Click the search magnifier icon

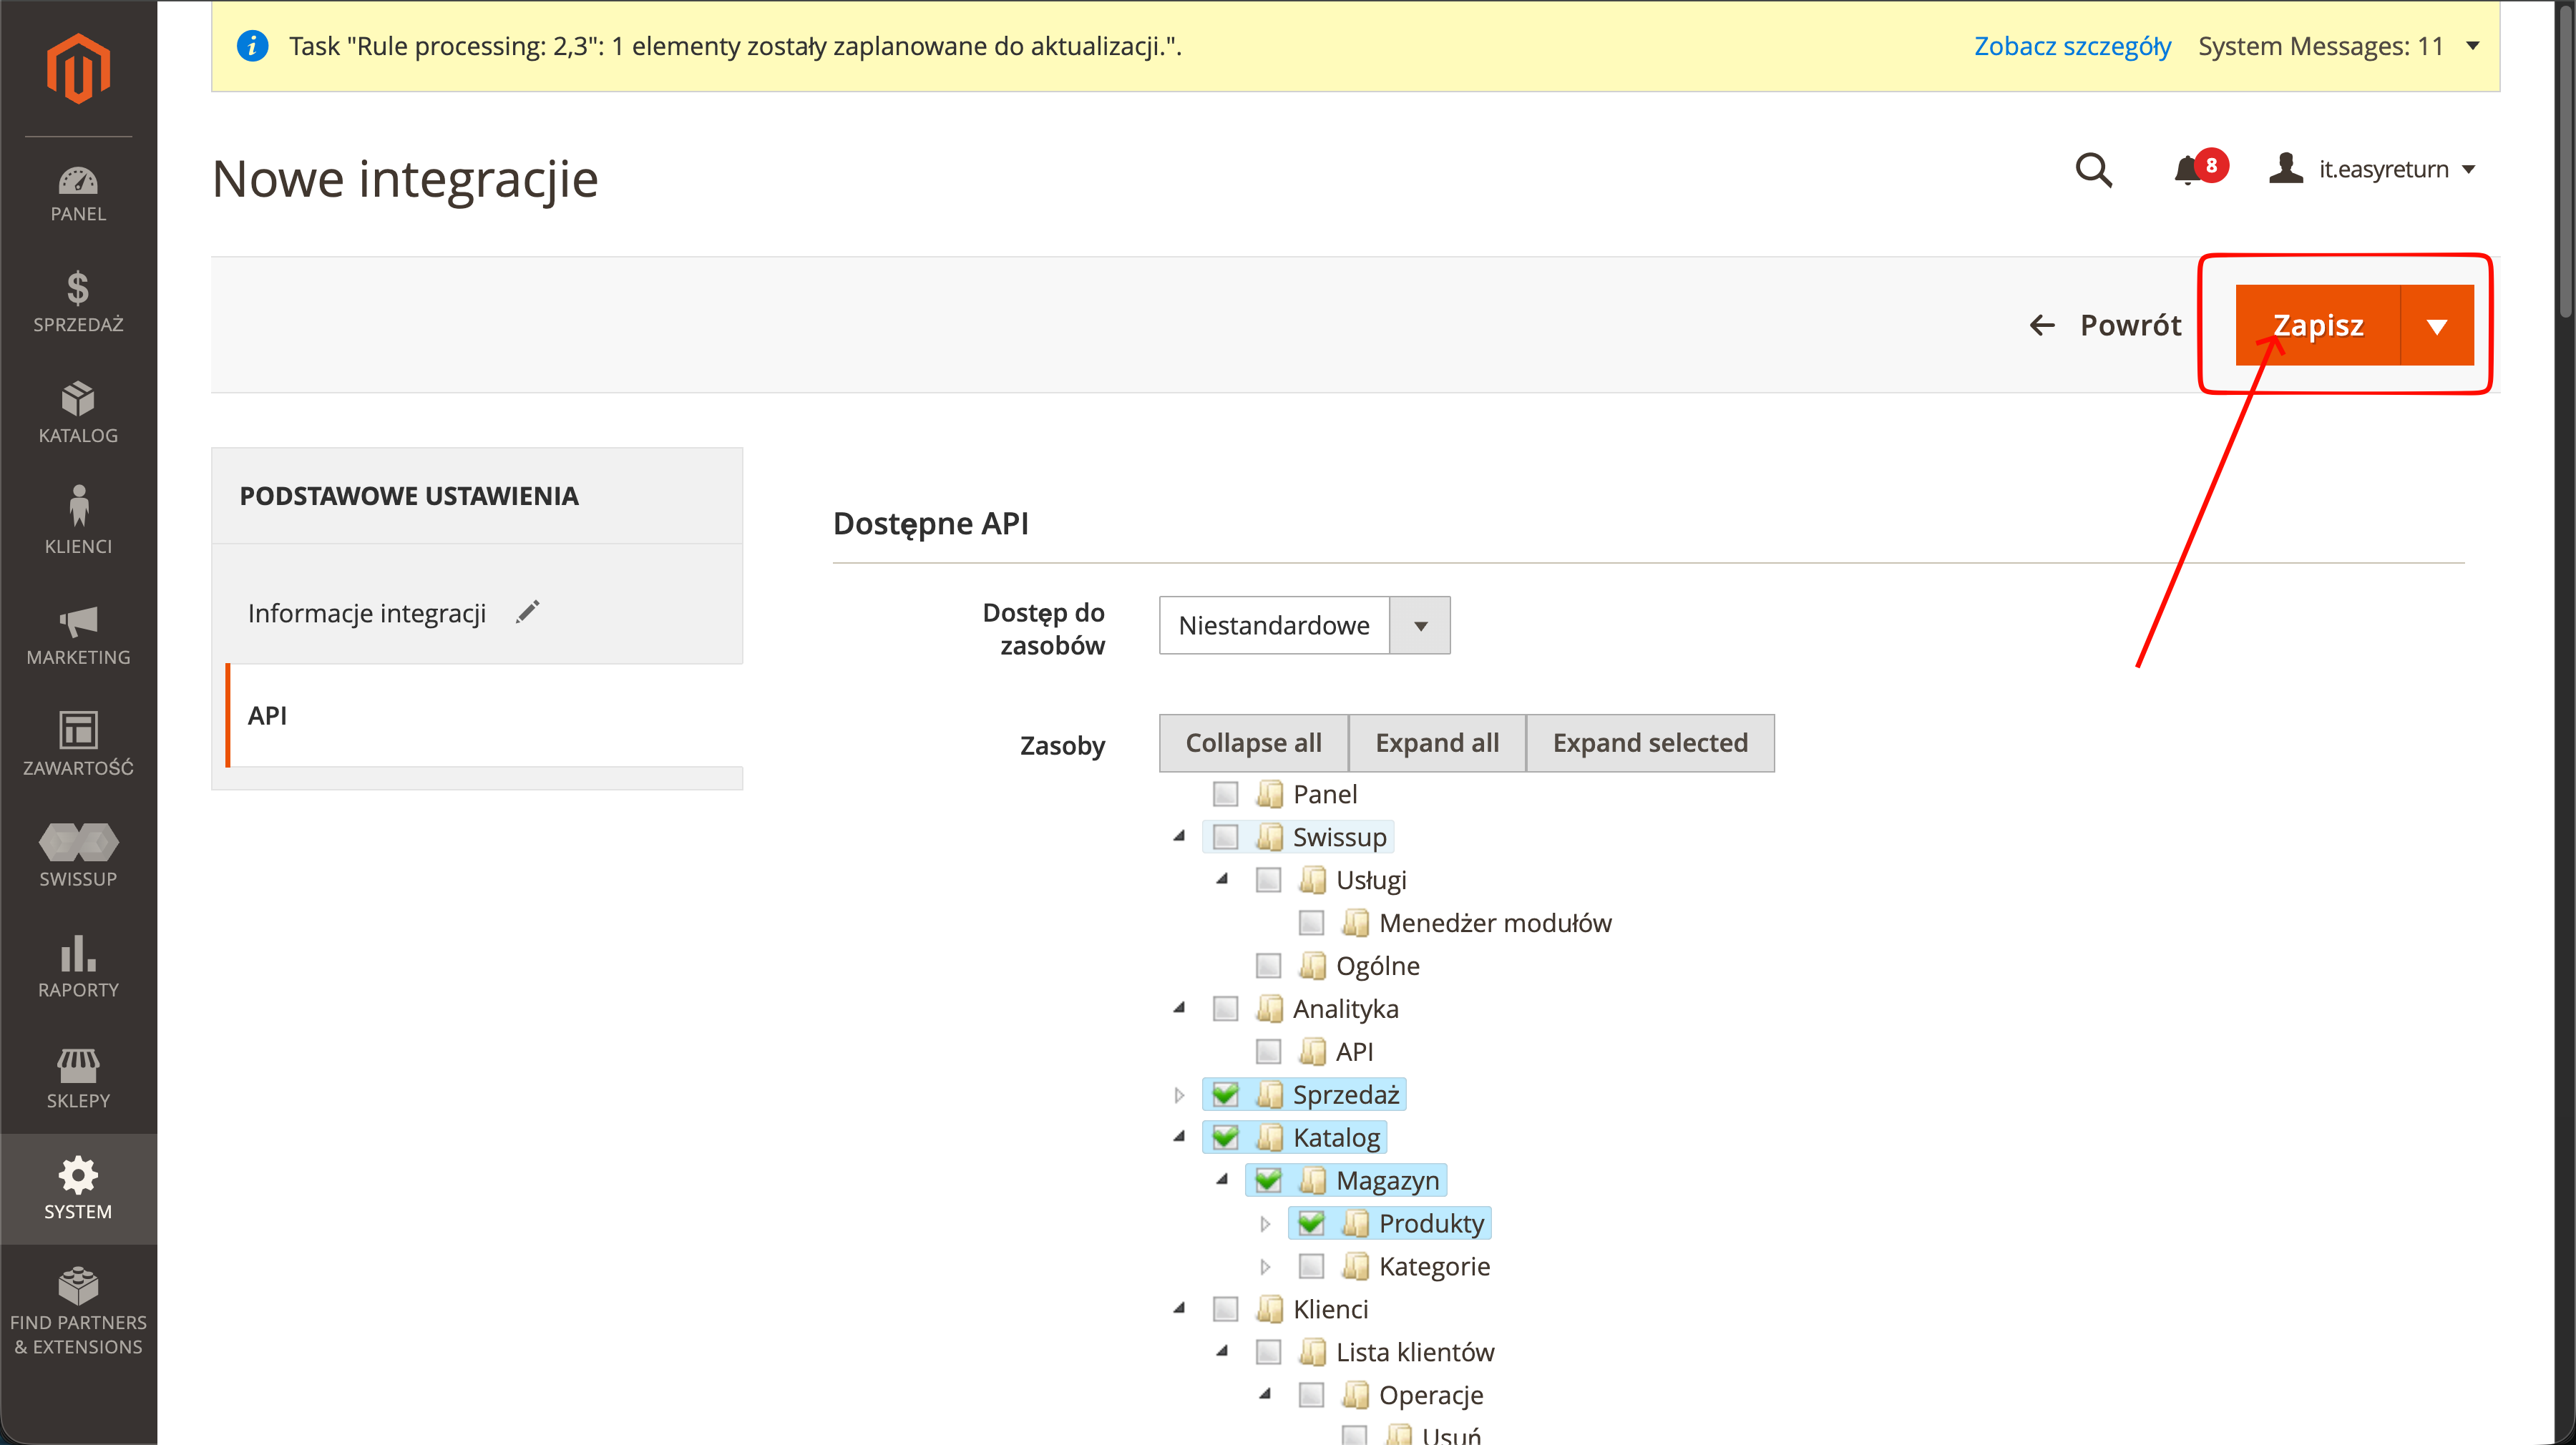click(2093, 170)
